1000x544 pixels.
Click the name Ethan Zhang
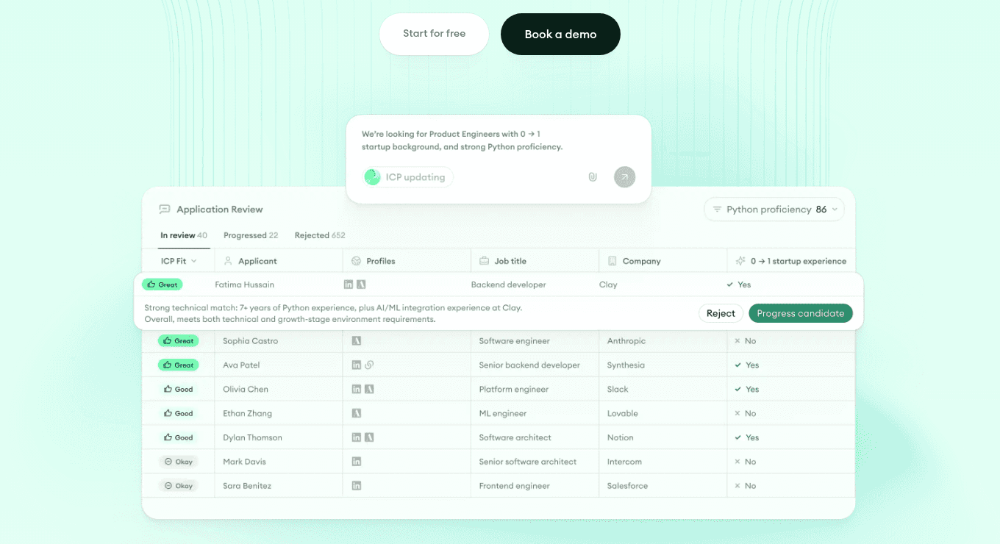pyautogui.click(x=248, y=414)
